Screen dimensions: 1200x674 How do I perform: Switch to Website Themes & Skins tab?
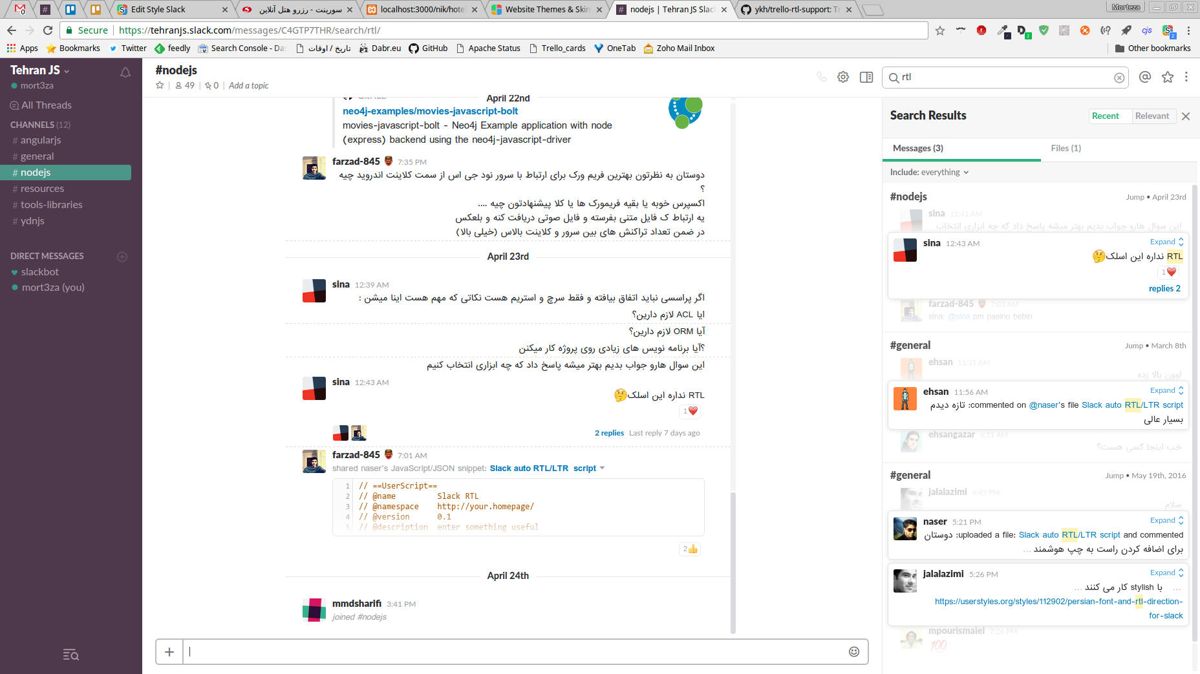coord(546,9)
